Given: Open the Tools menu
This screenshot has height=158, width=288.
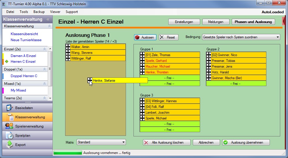Looking at the screenshot, I should pyautogui.click(x=24, y=12).
